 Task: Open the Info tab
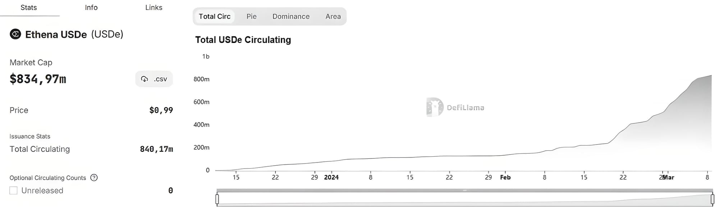(x=91, y=8)
